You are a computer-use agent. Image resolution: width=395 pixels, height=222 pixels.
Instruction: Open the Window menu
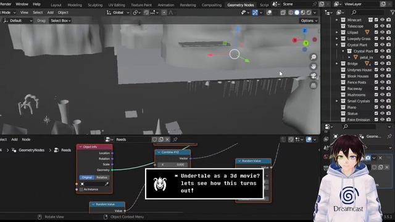22,4
